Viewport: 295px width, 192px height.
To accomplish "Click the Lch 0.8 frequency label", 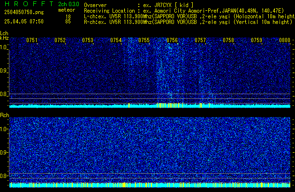I will point(4,94).
